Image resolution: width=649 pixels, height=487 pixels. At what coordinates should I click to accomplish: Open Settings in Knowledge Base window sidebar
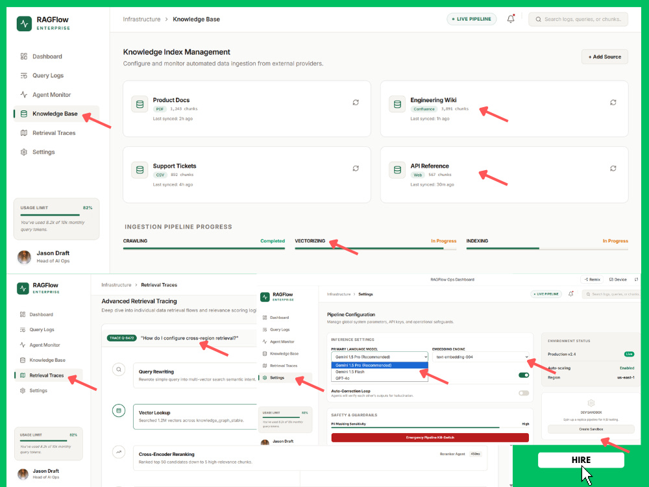43,152
